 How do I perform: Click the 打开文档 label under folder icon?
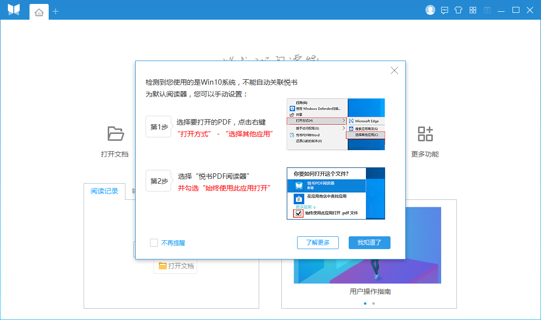pyautogui.click(x=115, y=154)
